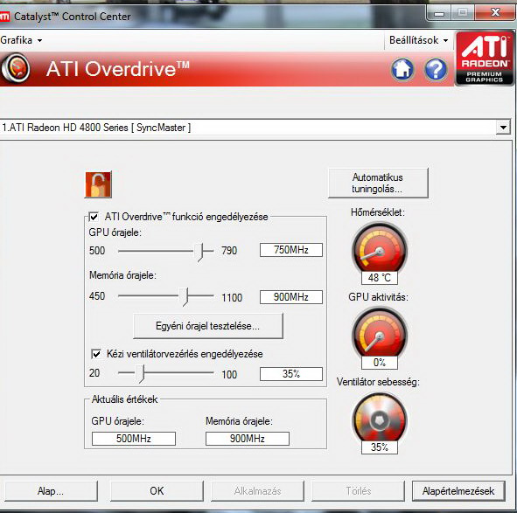
Task: Click the Home icon in the header
Action: pyautogui.click(x=402, y=69)
